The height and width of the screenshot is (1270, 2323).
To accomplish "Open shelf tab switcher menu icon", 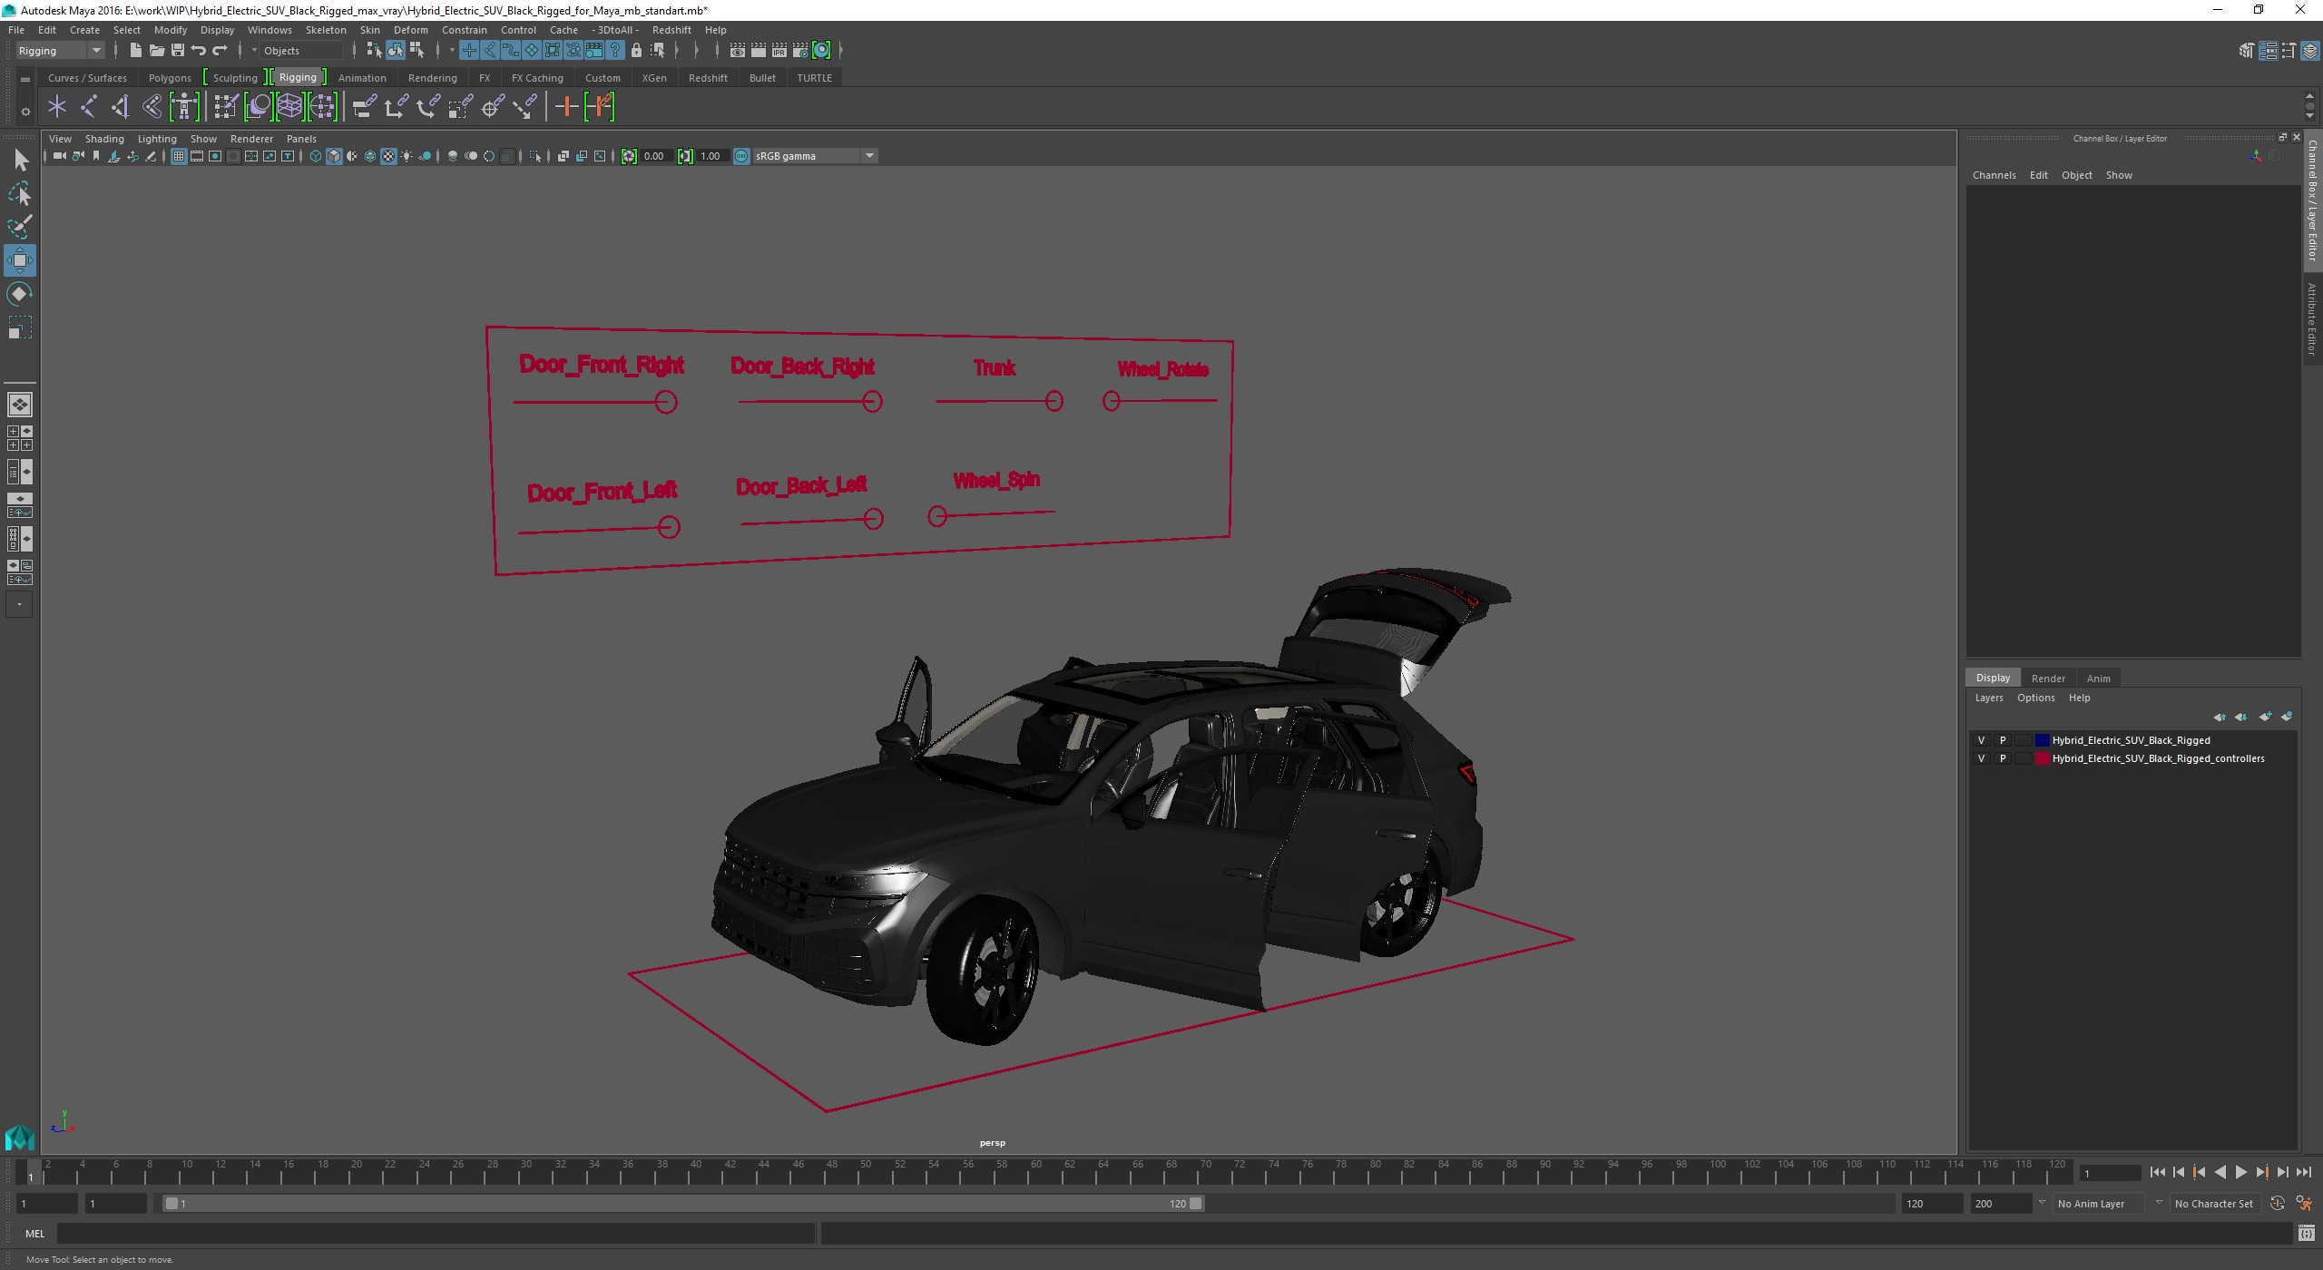I will click(x=25, y=80).
